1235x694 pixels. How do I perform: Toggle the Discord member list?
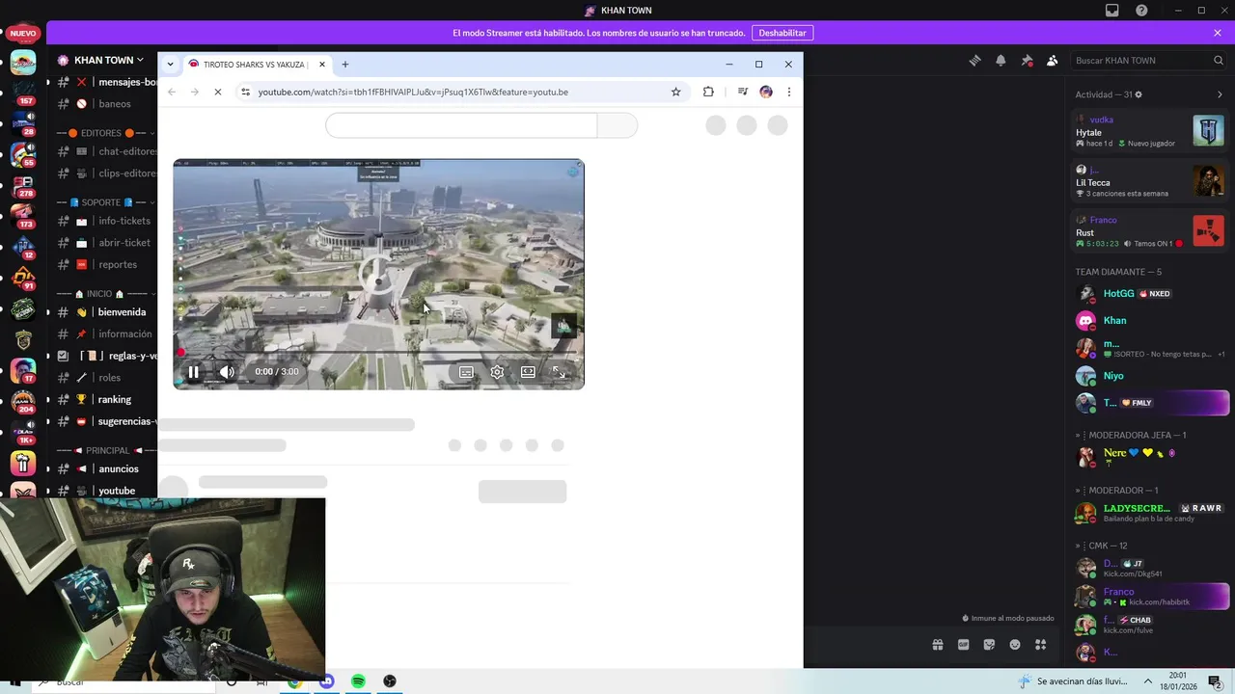(1052, 60)
